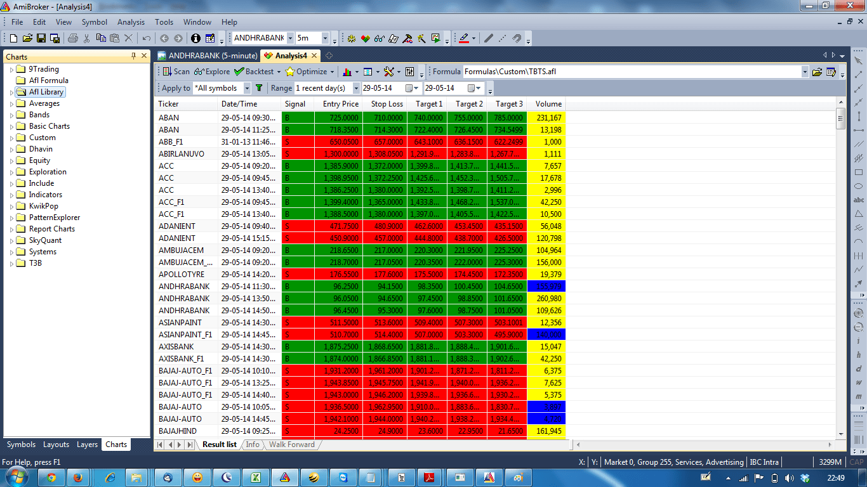The image size is (867, 487).
Task: Click the blue Volume cell of ASIANPAINT_F1
Action: point(546,335)
